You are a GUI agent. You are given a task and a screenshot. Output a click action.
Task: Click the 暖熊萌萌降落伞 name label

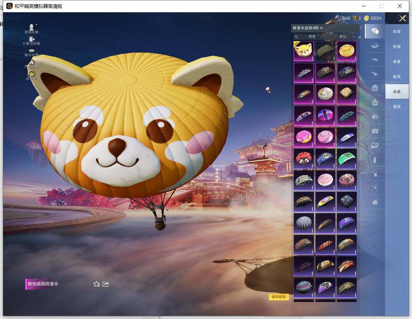(43, 284)
